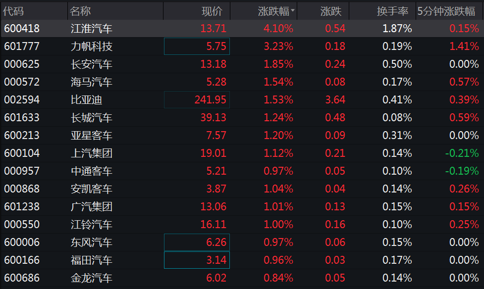484x289 pixels.
Task: Click the boxed 3.14 price of 福田汽车
Action: pyautogui.click(x=197, y=260)
